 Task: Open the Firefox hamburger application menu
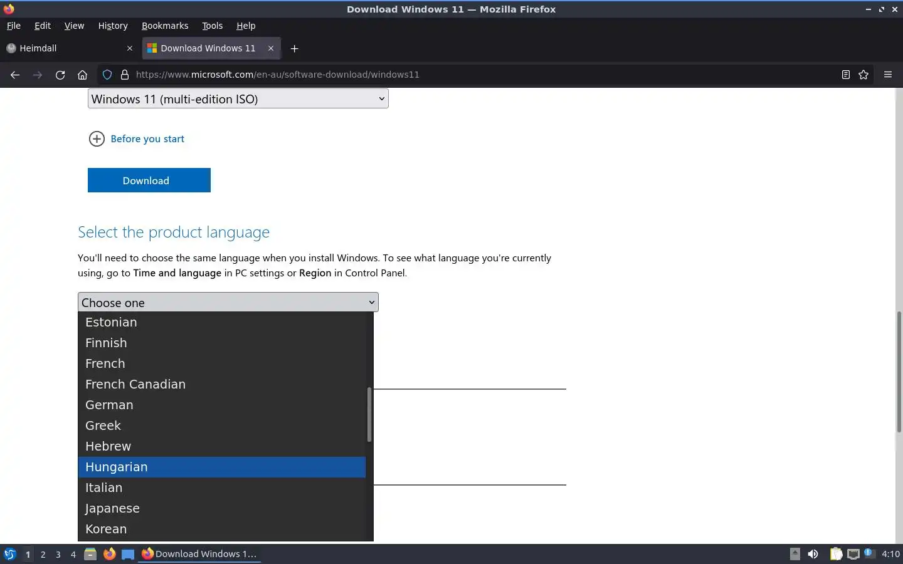pyautogui.click(x=888, y=75)
